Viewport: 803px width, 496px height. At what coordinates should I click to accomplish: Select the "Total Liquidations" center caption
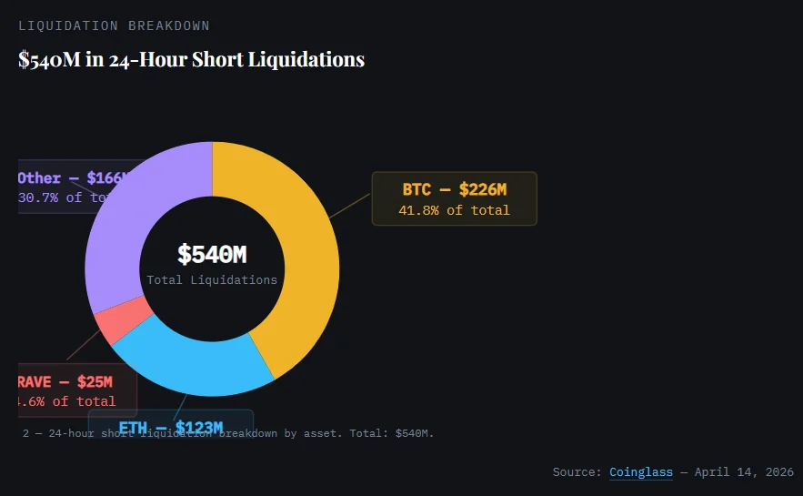pyautogui.click(x=212, y=280)
